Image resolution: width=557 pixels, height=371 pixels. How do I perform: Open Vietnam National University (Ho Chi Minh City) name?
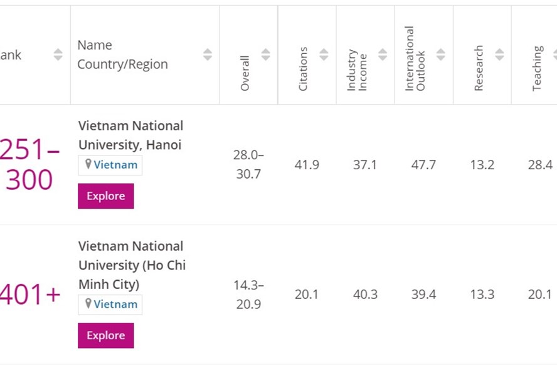point(132,265)
